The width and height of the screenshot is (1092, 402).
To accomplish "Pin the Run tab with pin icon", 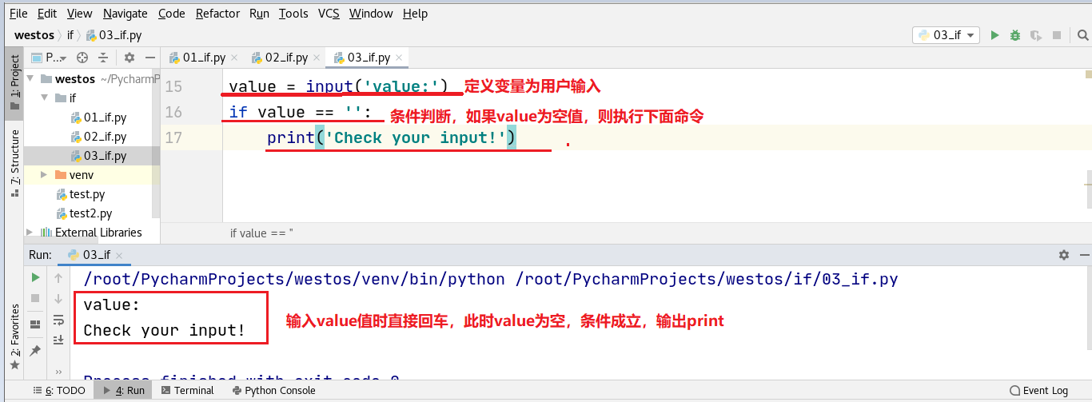I will click(x=35, y=351).
